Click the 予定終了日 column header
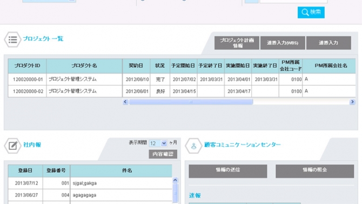The image size is (362, 204). click(211, 66)
